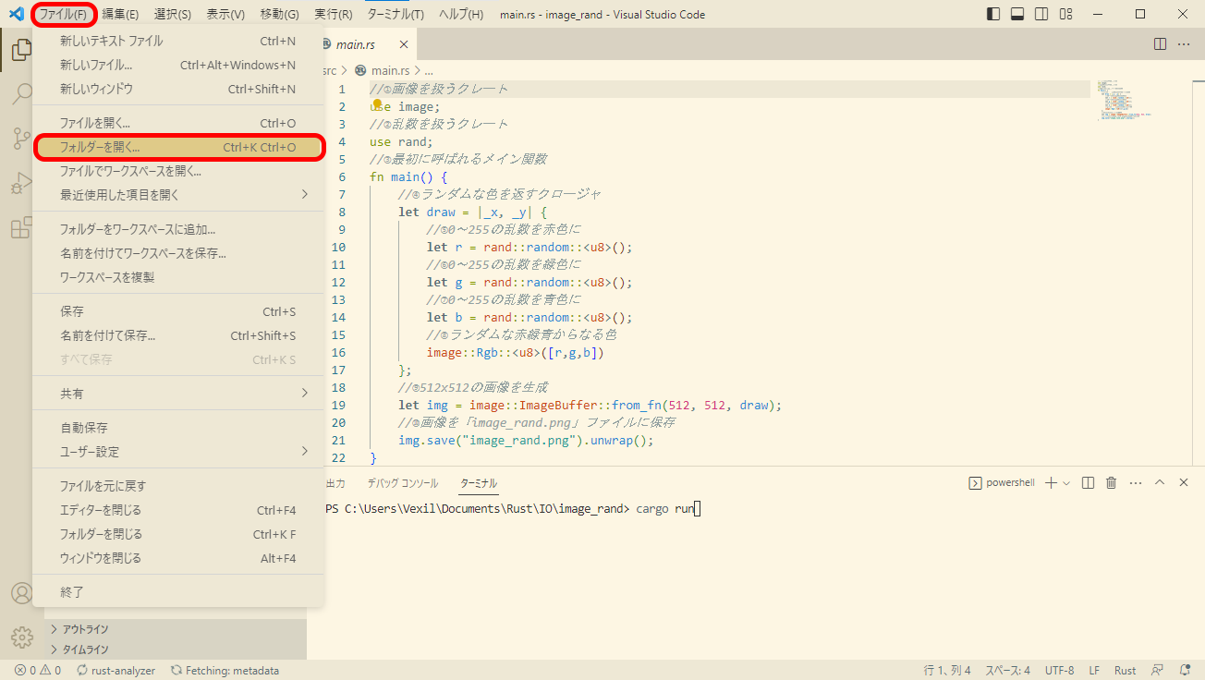Screen dimensions: 1205x680
Task: Open notifications bell in status bar
Action: click(x=1185, y=671)
